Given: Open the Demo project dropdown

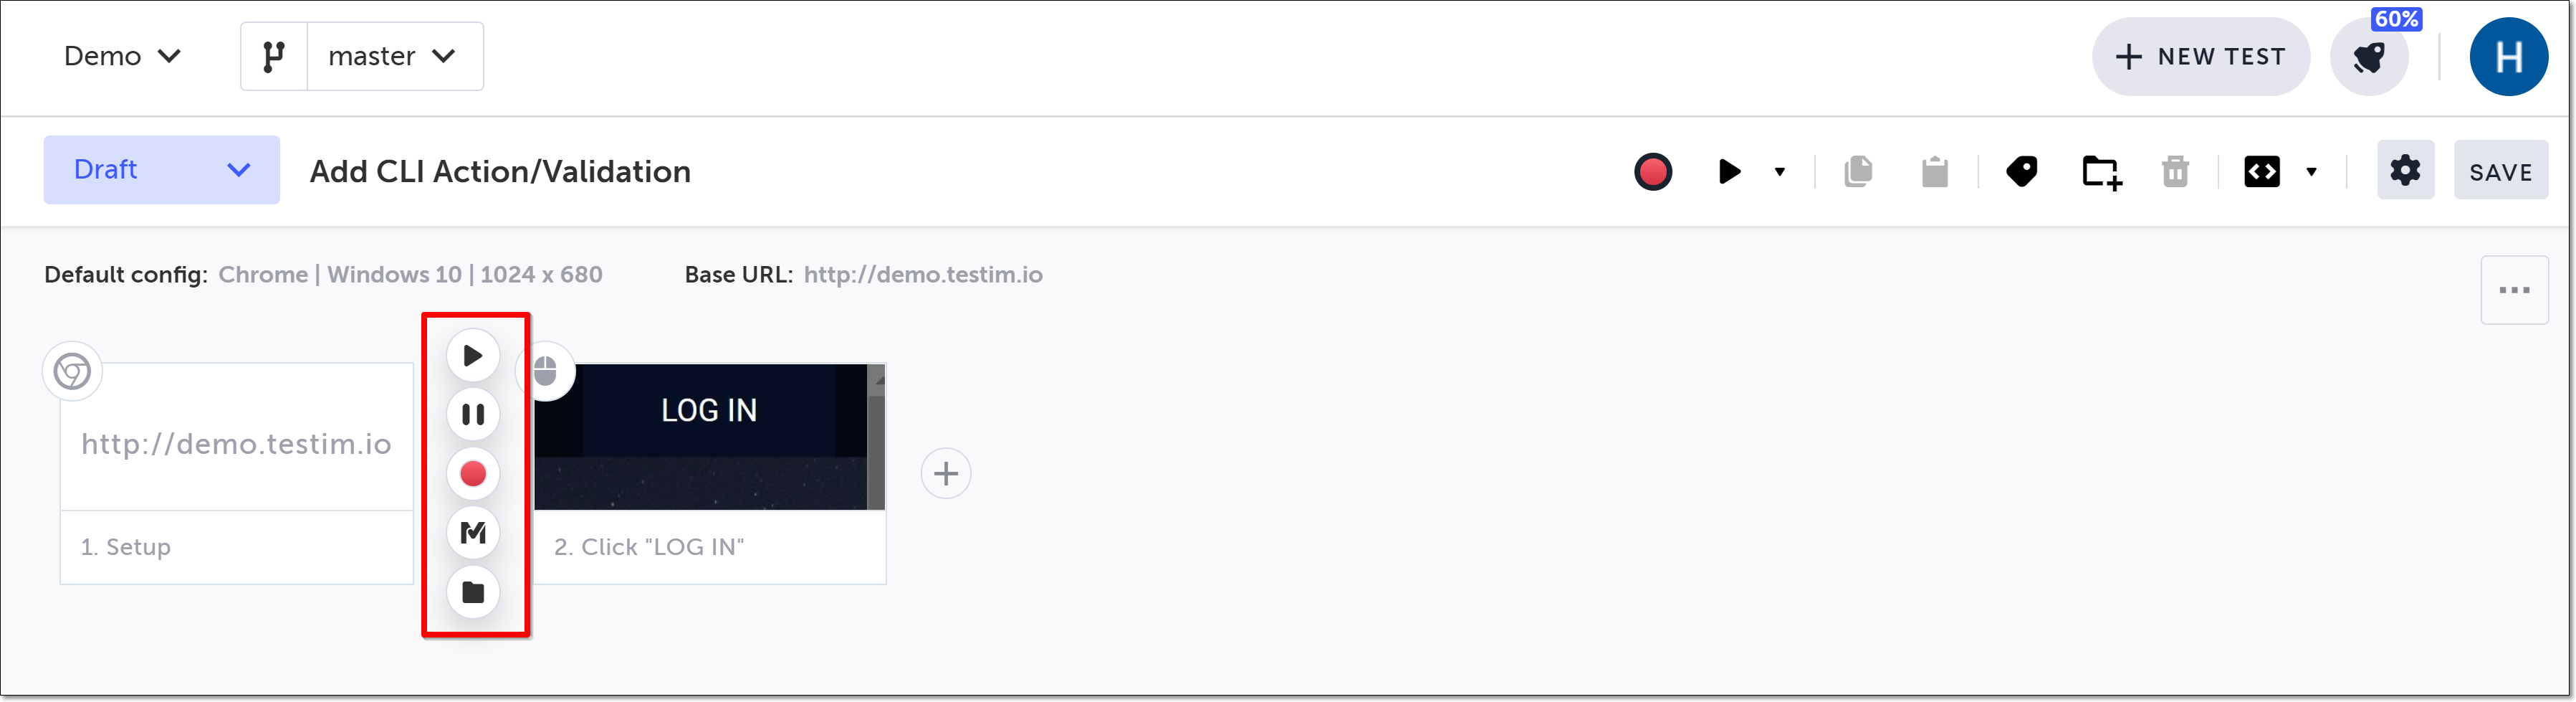Looking at the screenshot, I should coord(122,56).
